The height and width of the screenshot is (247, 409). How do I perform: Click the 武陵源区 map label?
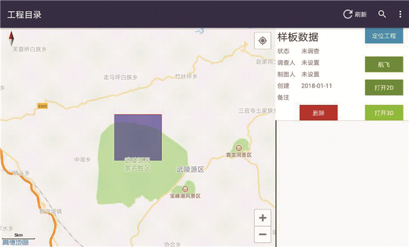click(190, 169)
